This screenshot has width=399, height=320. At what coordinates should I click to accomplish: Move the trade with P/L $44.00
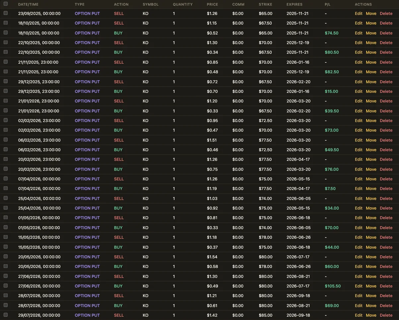tap(371, 247)
